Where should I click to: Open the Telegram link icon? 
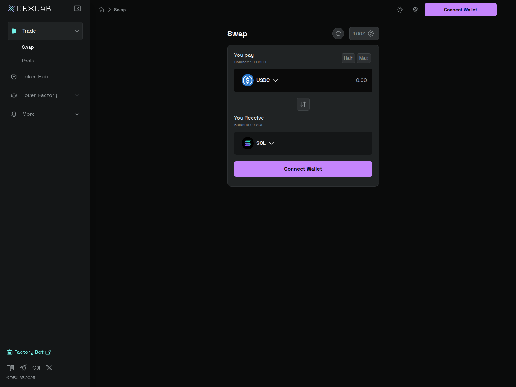pyautogui.click(x=23, y=368)
